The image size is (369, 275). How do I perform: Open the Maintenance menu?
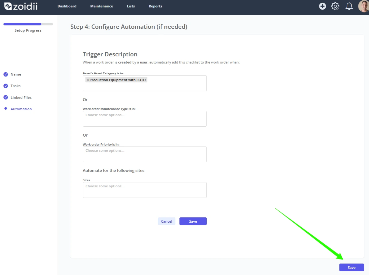pyautogui.click(x=102, y=6)
